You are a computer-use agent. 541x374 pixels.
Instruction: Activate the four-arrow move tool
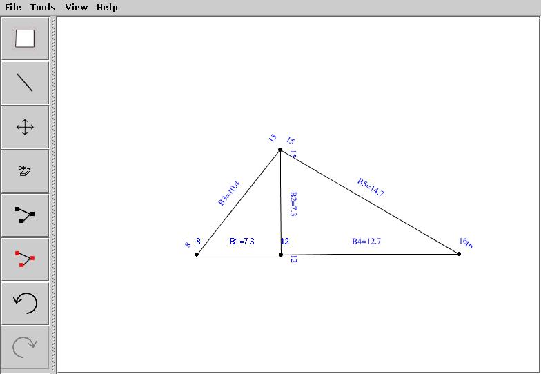(26, 127)
